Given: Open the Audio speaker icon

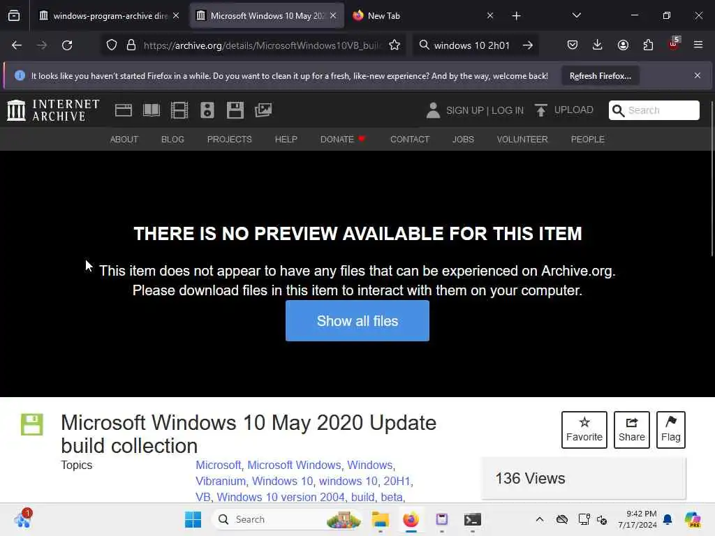Looking at the screenshot, I should coord(207,110).
